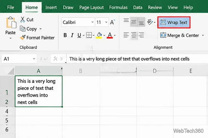Switch to the Data tab
Viewport: 208px width, 138px height.
click(x=138, y=7)
